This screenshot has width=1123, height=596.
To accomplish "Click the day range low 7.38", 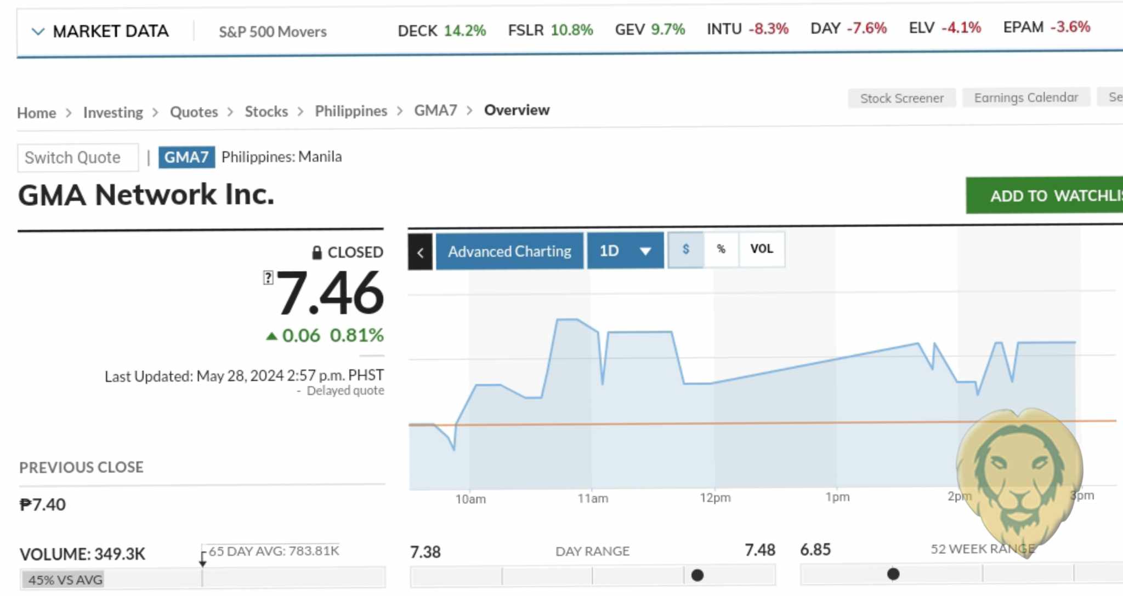I will 426,552.
